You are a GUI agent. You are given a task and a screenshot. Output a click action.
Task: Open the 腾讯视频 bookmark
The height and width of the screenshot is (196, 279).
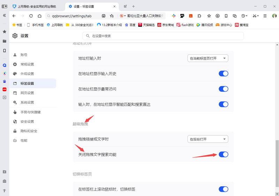[x=205, y=25]
